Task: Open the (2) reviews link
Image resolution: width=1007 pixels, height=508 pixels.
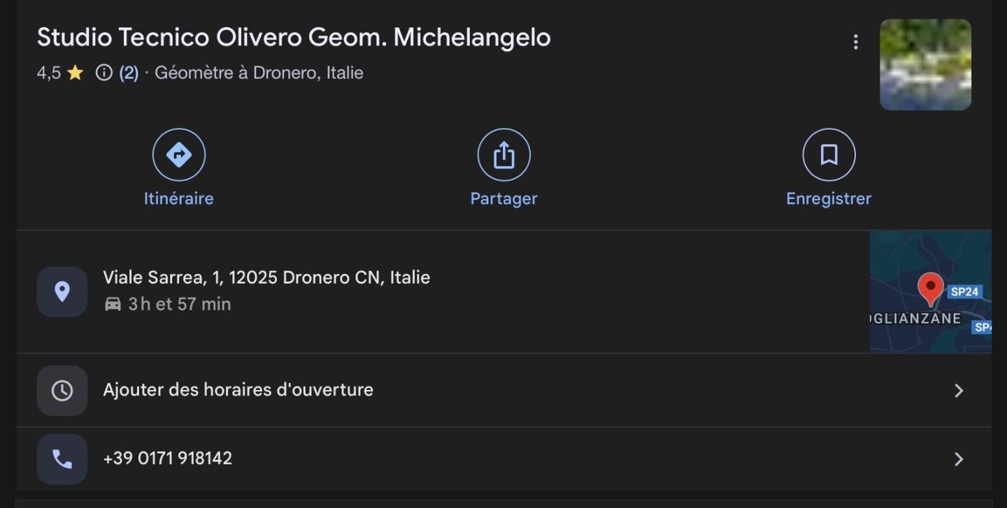Action: point(129,73)
